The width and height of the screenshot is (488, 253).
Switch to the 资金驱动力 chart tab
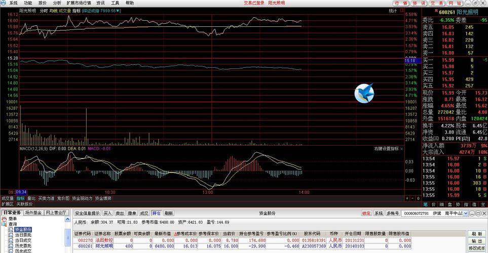82,198
